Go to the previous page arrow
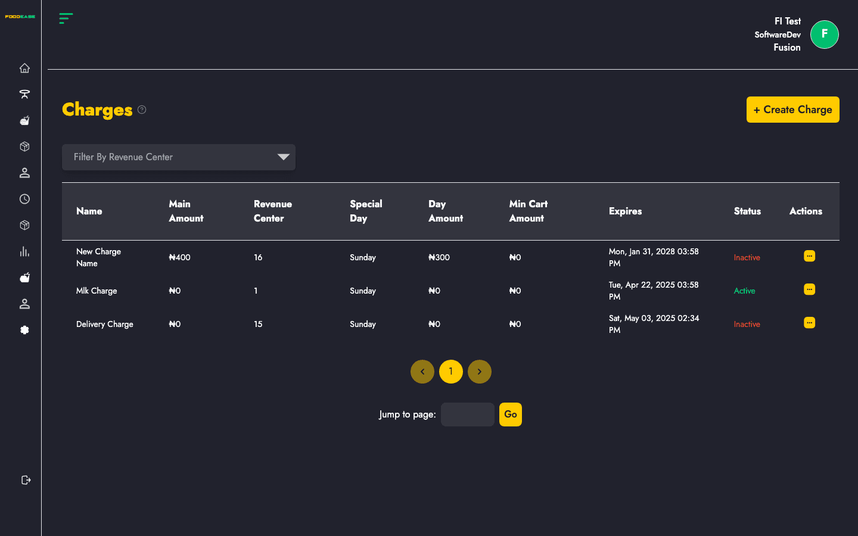 point(422,372)
